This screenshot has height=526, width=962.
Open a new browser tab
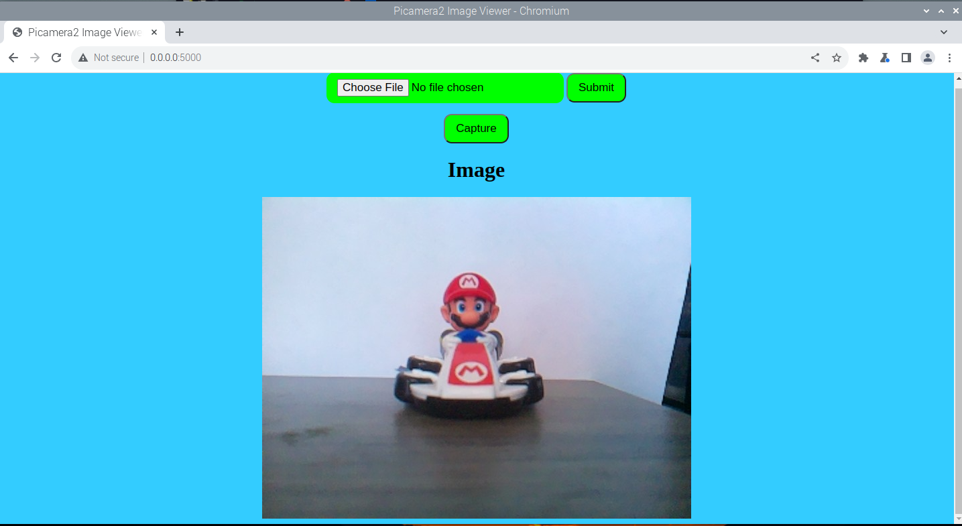click(x=180, y=32)
